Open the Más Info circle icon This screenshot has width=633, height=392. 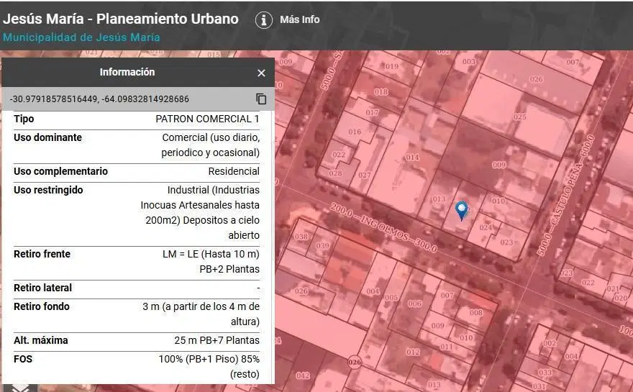click(x=263, y=19)
